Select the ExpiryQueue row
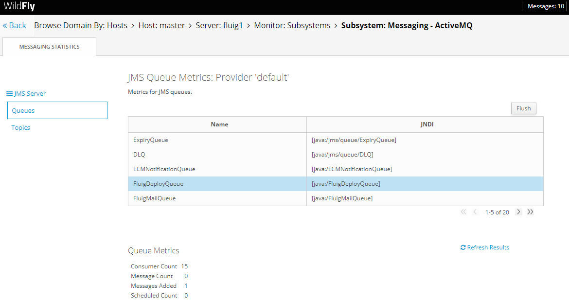Image resolution: width=569 pixels, height=300 pixels. pyautogui.click(x=336, y=140)
